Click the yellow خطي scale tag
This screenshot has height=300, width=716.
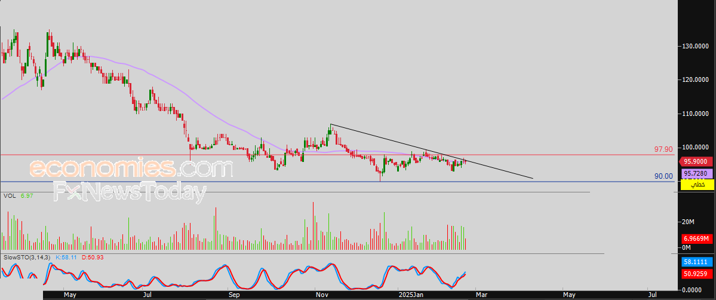click(697, 185)
